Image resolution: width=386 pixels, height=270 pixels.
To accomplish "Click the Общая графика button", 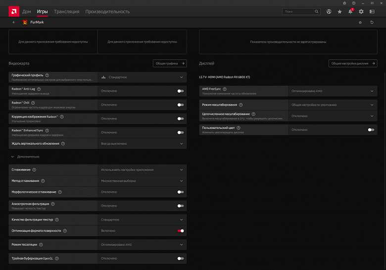I will [x=169, y=63].
